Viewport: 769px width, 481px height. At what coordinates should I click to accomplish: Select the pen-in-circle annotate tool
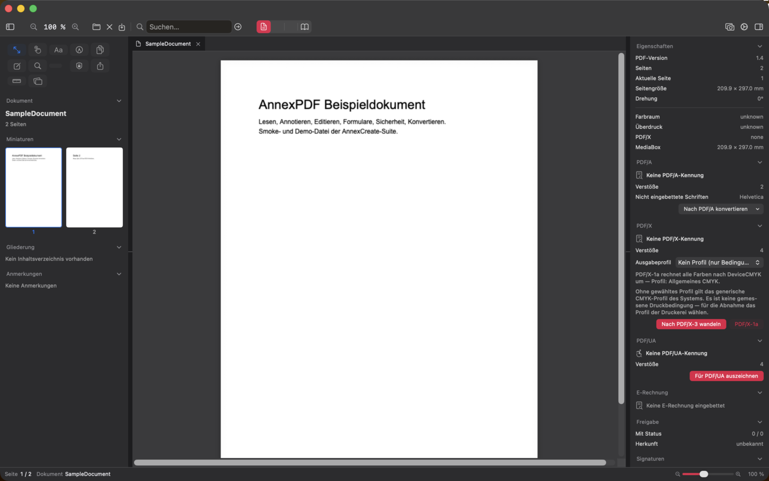click(79, 50)
